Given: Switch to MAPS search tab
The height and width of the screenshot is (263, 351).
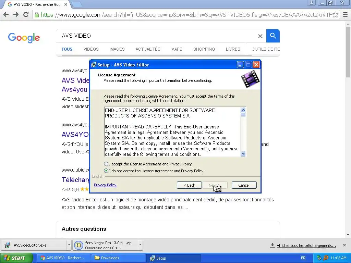Looking at the screenshot, I should (177, 49).
